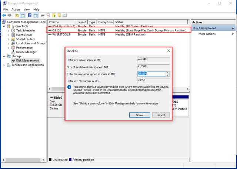Screen dimensions: 237x169
Task: Click the Back arrow in toolbar
Action: tap(4, 15)
